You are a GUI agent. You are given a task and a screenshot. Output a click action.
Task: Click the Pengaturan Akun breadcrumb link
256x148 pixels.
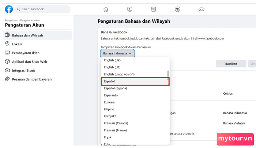pyautogui.click(x=30, y=20)
